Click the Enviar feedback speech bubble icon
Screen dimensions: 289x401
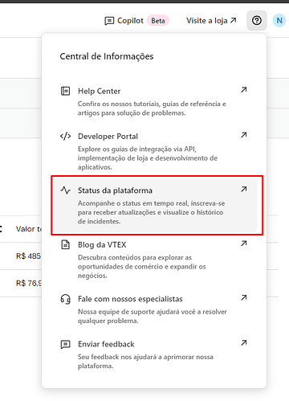65,344
